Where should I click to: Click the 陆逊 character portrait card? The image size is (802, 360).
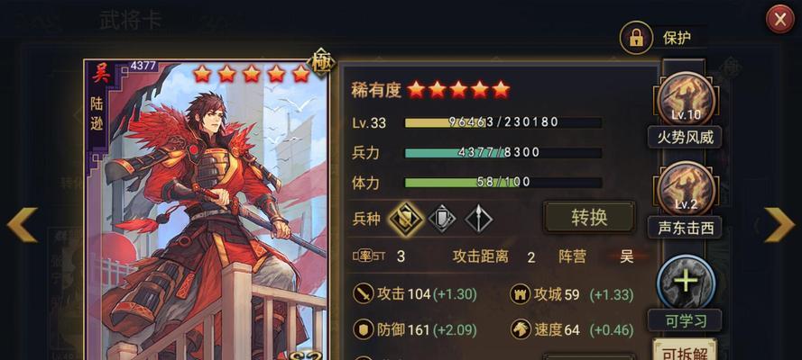(x=207, y=210)
